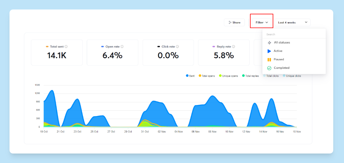Click info icon next to Open rate

pyautogui.click(x=122, y=47)
